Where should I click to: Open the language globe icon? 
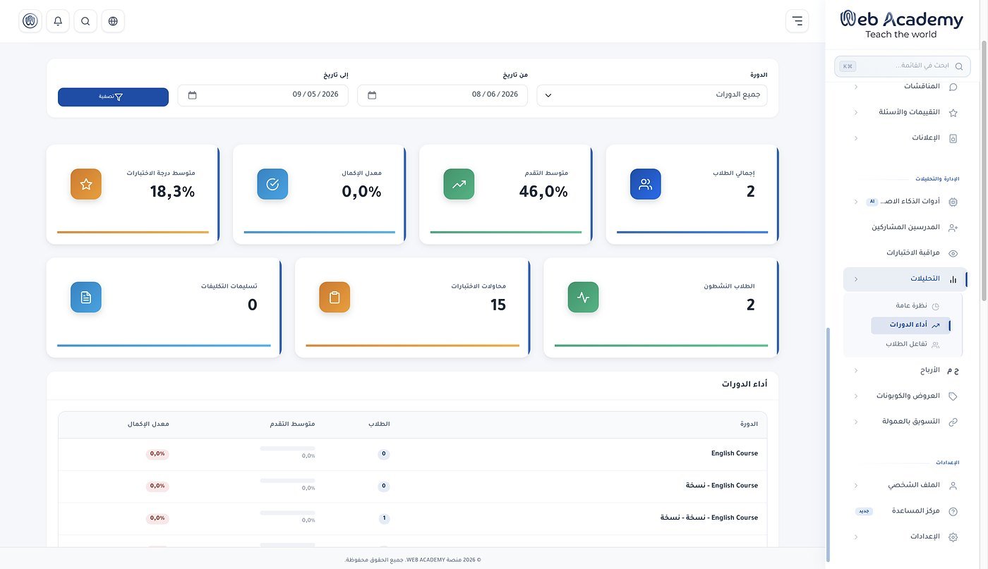[113, 21]
